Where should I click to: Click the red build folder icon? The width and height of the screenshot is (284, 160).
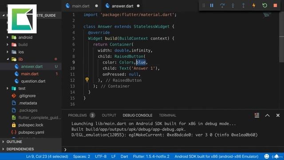tap(14, 44)
